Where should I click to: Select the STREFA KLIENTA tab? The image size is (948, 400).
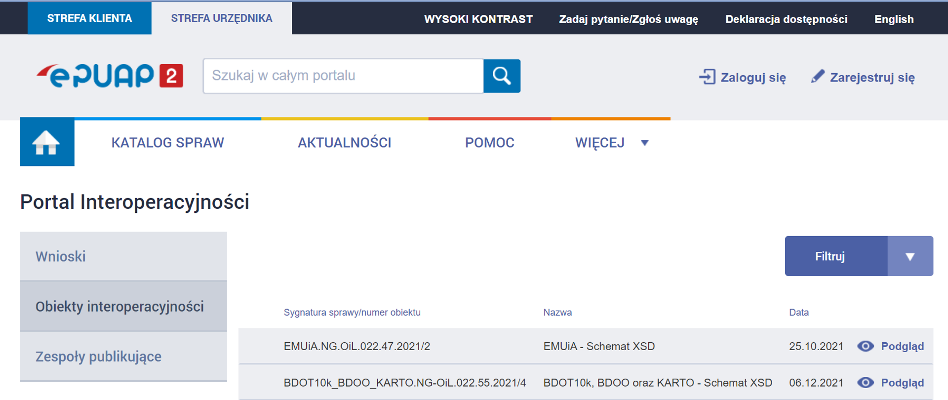pyautogui.click(x=89, y=18)
